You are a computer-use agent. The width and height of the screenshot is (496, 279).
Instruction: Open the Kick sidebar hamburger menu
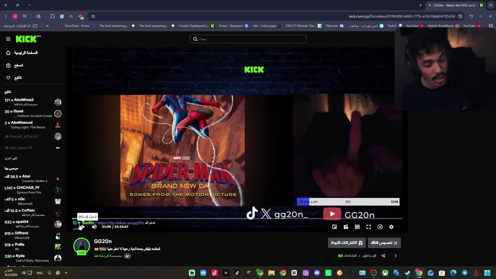[8, 39]
